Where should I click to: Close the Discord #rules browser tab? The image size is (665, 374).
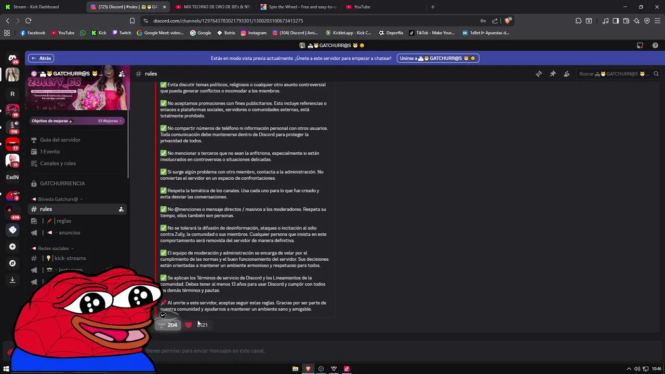click(165, 7)
